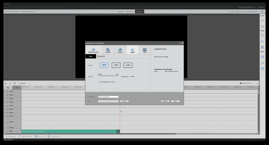Click the Suchen button
The image size is (269, 145).
[x=124, y=101]
